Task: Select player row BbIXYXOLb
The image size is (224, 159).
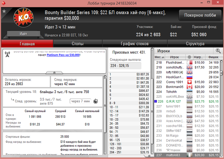Action: click(x=187, y=116)
